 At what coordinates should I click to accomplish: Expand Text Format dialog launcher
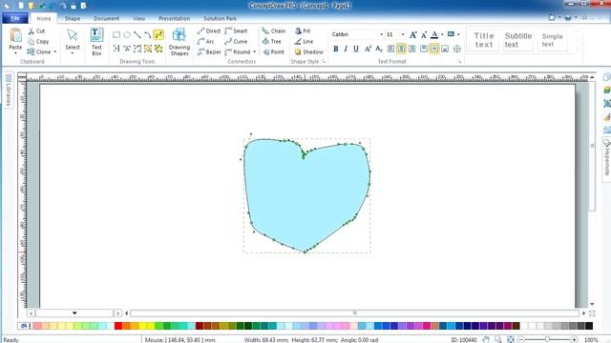click(459, 61)
